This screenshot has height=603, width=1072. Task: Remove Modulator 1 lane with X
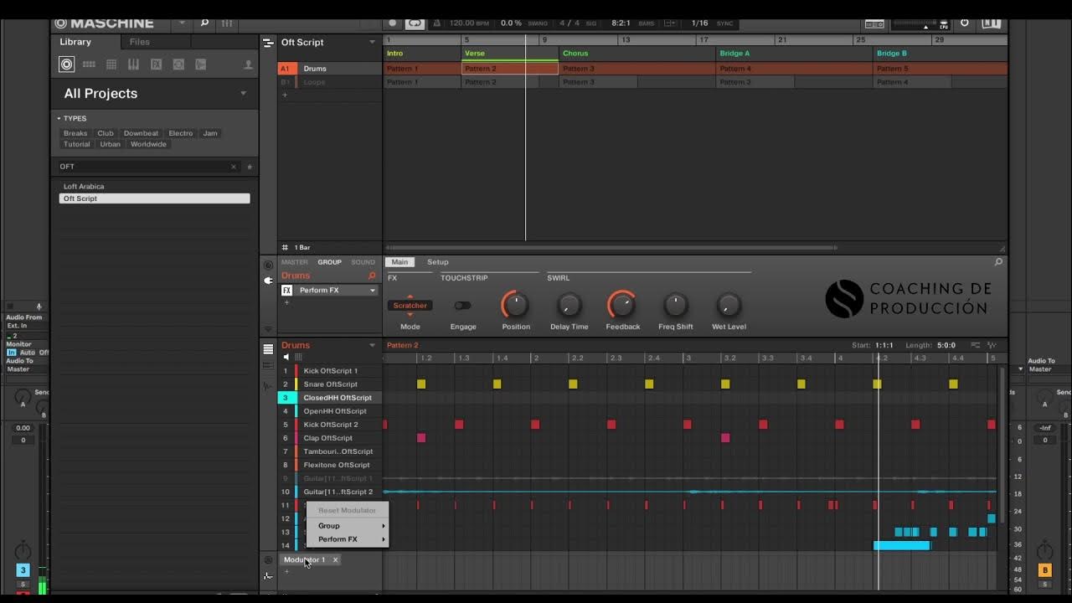(335, 560)
